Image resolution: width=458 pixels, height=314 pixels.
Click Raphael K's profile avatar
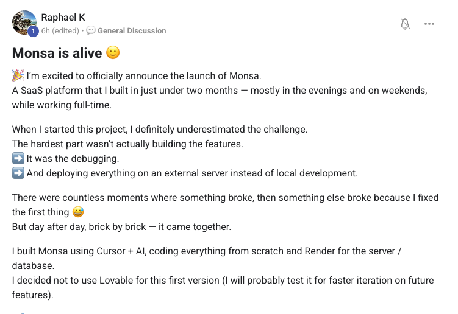24,23
